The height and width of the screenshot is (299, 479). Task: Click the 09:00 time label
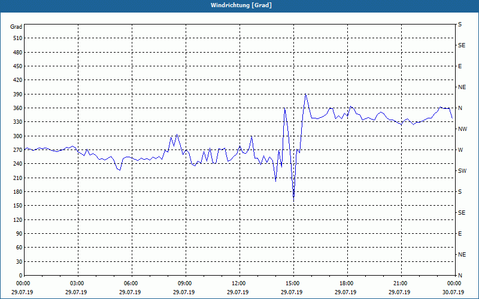[184, 283]
